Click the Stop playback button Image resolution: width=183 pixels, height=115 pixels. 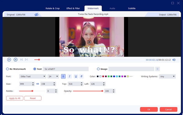coord(16,60)
